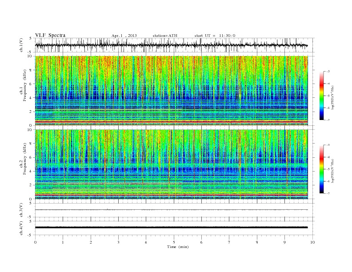The width and height of the screenshot is (352, 272).
Task: Click the ch.4(V) axis label
Action: click(21, 228)
